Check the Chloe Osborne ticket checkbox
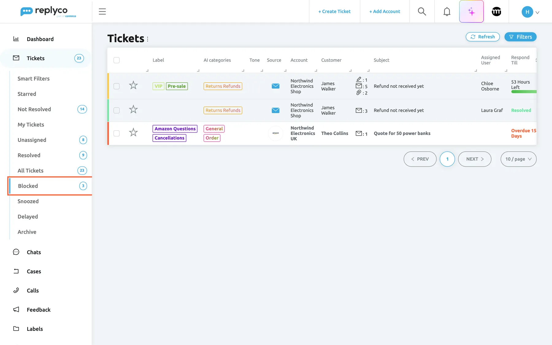This screenshot has width=552, height=345. point(117,86)
